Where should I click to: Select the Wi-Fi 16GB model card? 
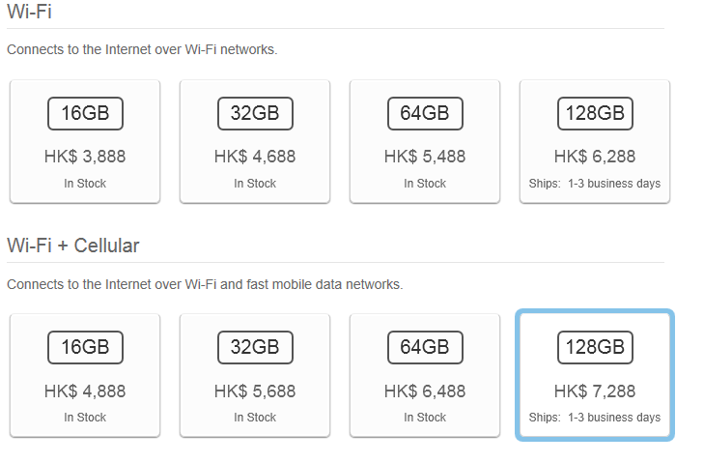[85, 141]
